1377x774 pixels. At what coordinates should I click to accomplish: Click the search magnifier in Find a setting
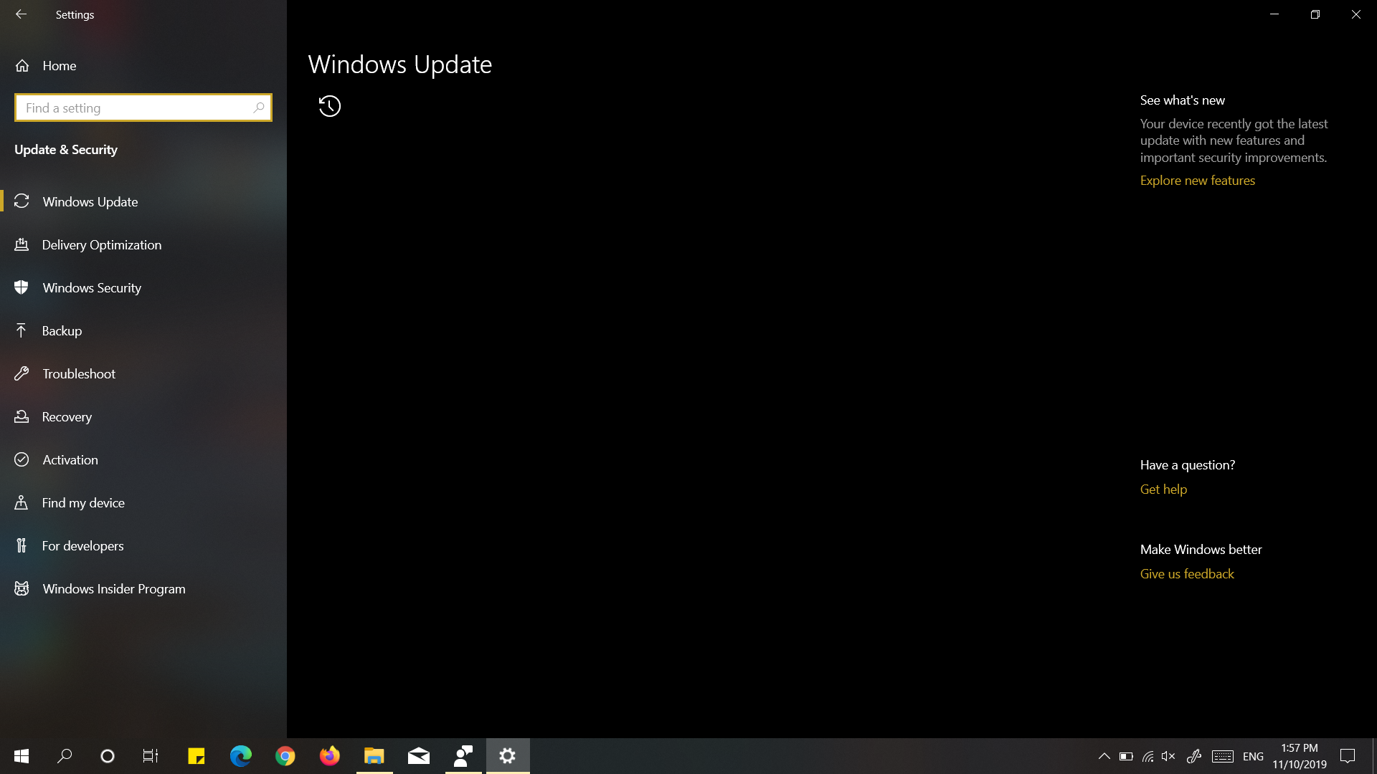click(x=259, y=107)
